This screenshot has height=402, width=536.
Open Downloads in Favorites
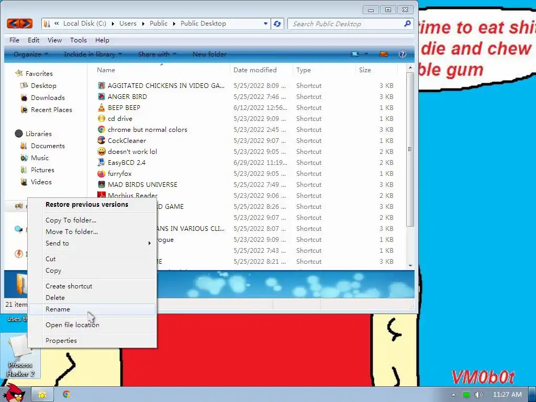pos(48,98)
